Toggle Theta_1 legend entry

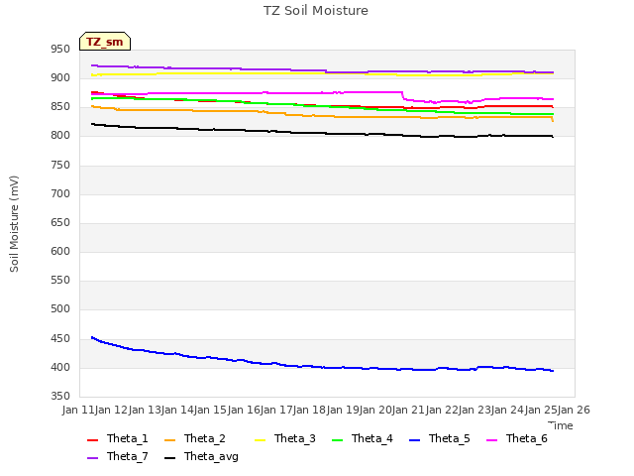point(118,438)
